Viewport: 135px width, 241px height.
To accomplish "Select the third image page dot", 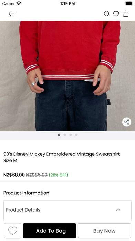I will tap(71, 135).
